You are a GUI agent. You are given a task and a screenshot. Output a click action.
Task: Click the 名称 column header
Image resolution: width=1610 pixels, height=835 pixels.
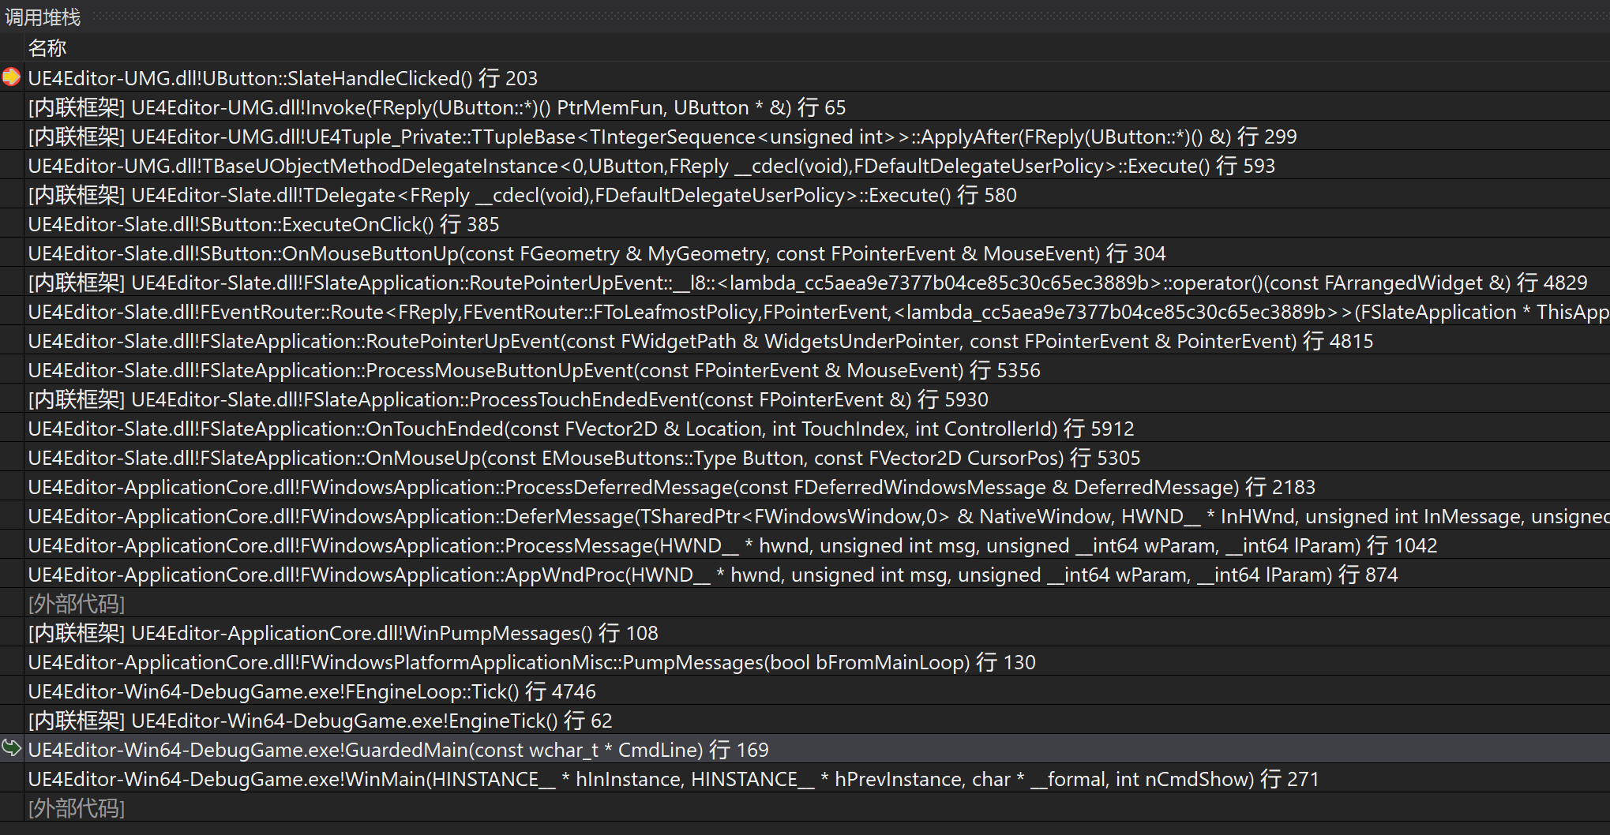coord(47,48)
